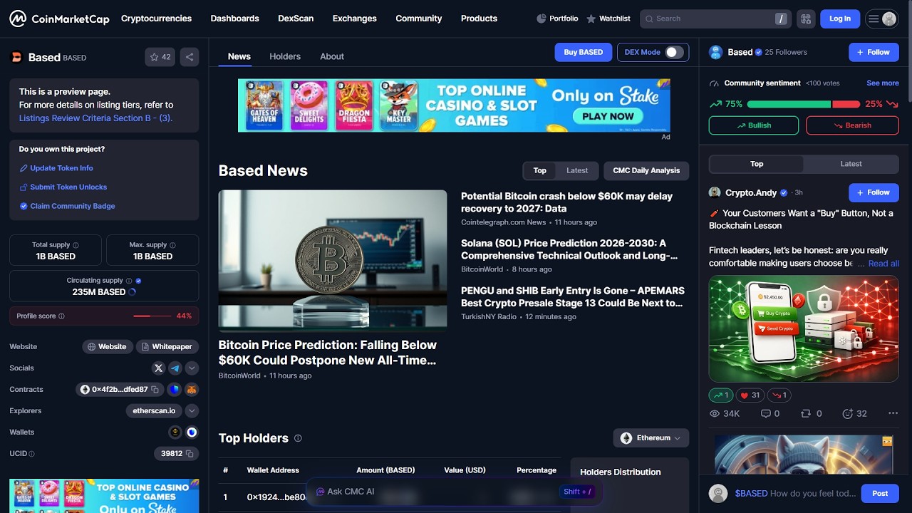
Task: Toggle the DEX Mode switch
Action: pyautogui.click(x=674, y=52)
